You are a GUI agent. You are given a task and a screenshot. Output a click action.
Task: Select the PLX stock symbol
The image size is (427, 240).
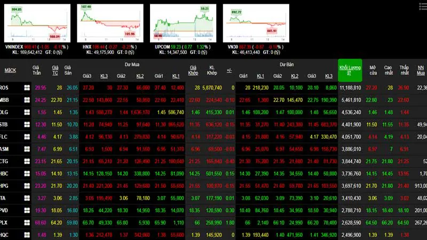tap(4, 222)
